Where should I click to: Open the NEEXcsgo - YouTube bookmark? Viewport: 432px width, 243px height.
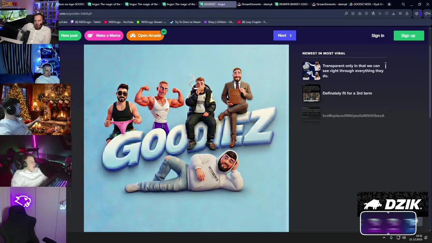coord(119,22)
